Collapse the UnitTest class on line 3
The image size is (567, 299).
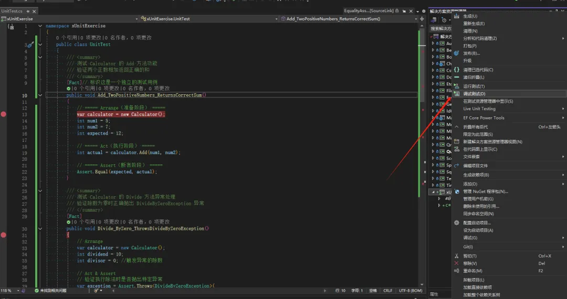click(40, 45)
